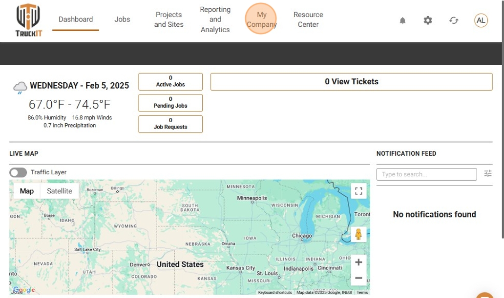Enable the Traffic Layer toggle

pyautogui.click(x=18, y=172)
